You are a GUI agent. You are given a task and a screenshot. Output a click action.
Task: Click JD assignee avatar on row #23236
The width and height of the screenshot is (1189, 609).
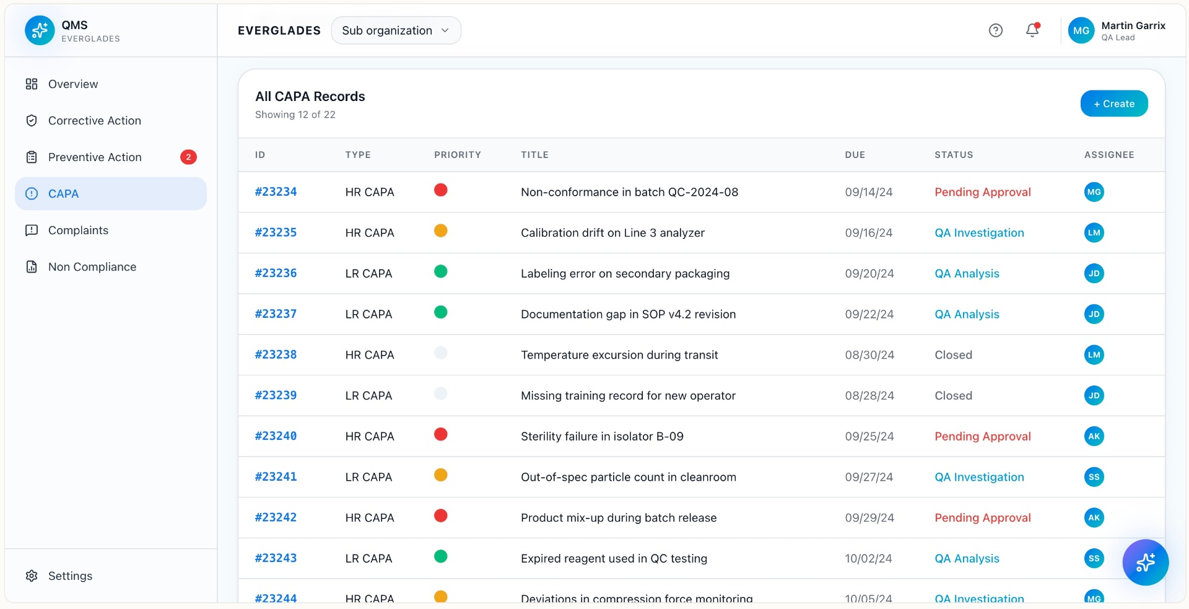1094,273
